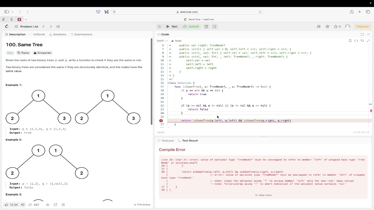The width and height of the screenshot is (374, 210).
Task: Switch to the Solutions tab
Action: click(x=58, y=34)
